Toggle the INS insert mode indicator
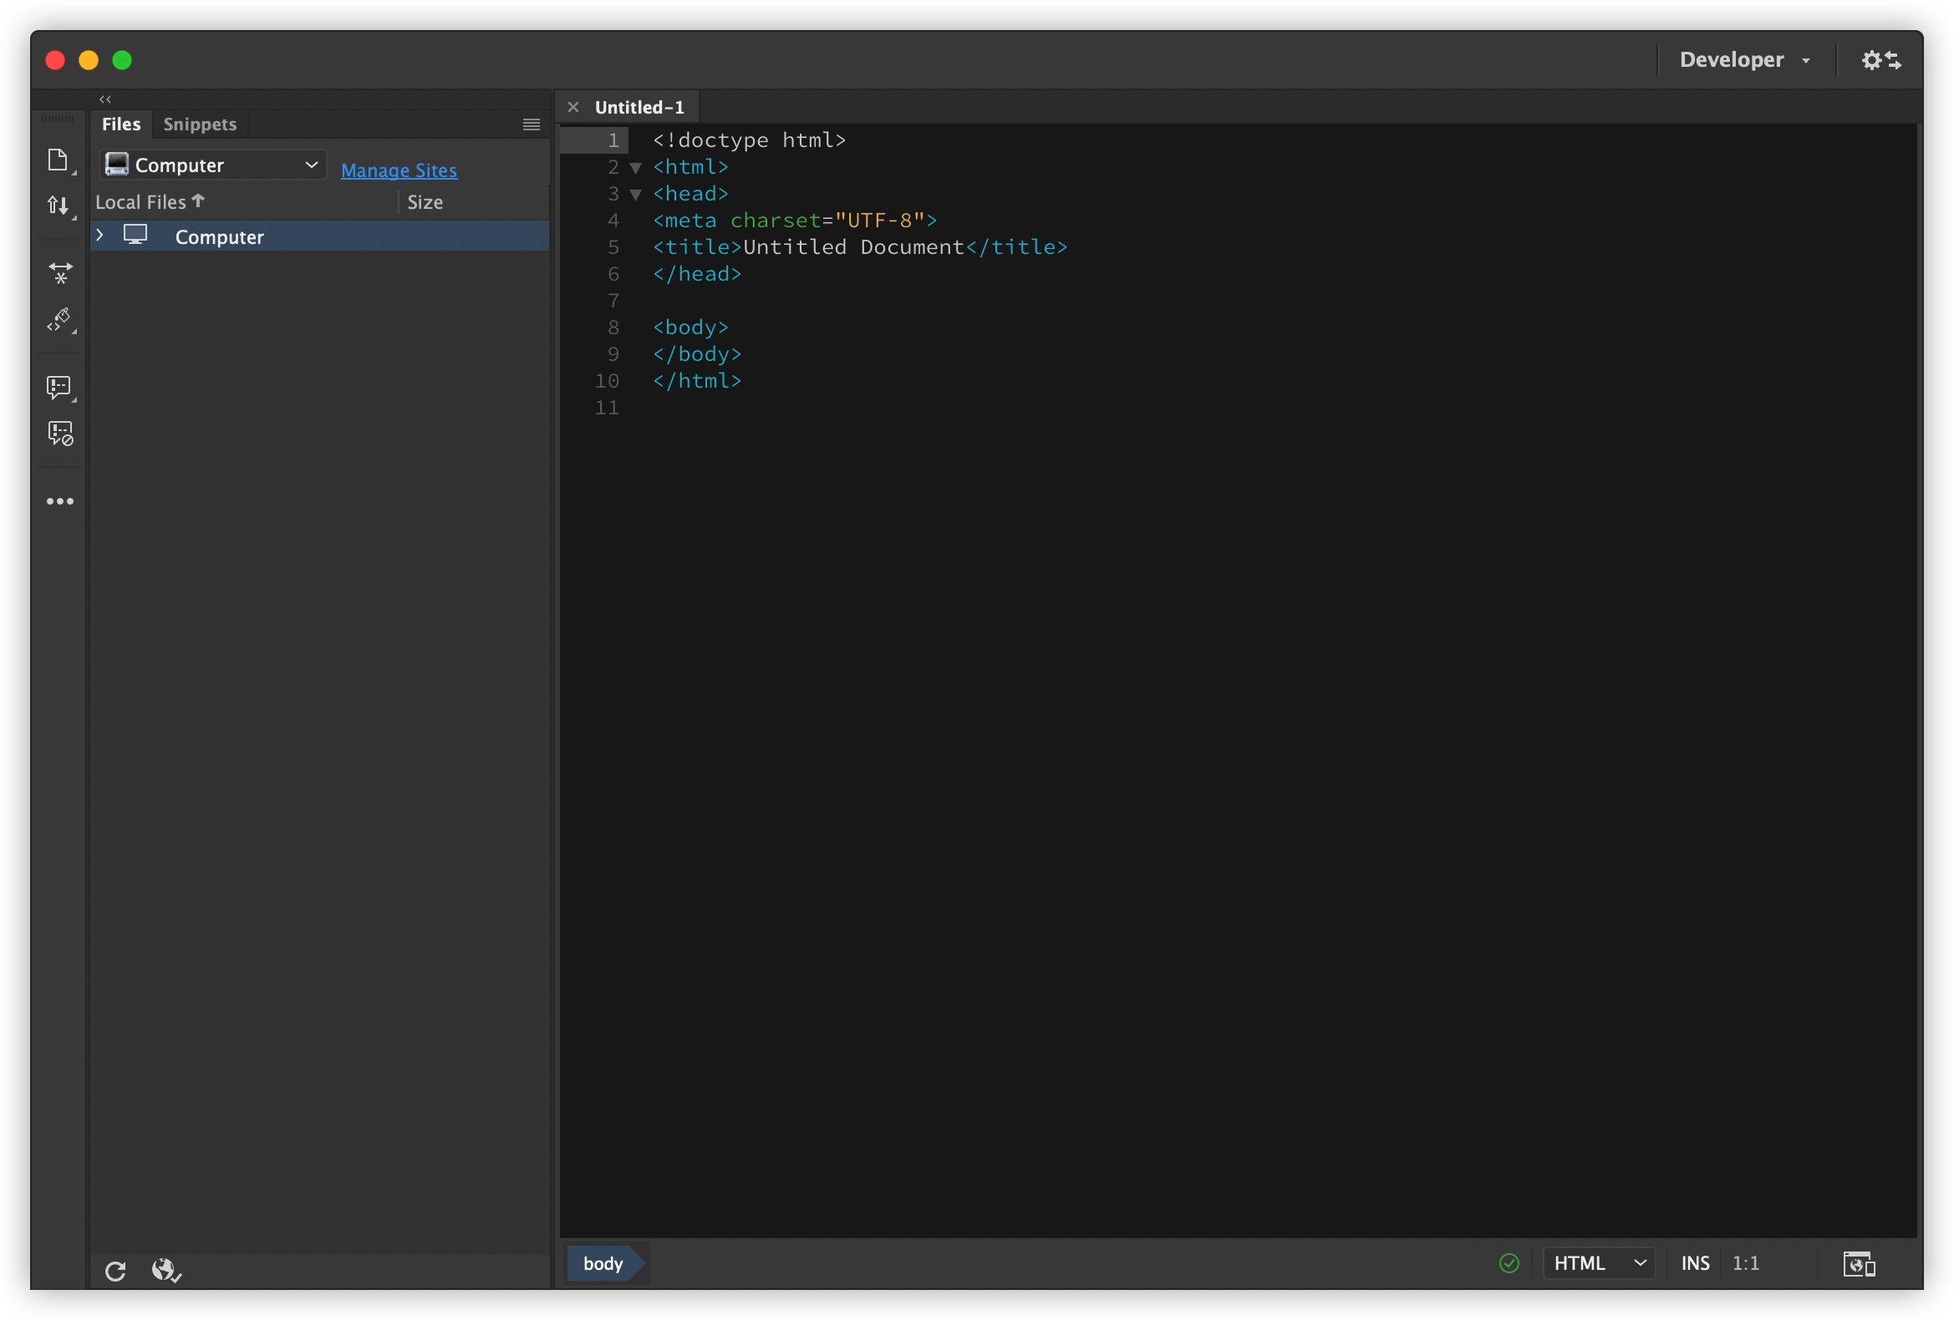The image size is (1954, 1320). (1695, 1263)
